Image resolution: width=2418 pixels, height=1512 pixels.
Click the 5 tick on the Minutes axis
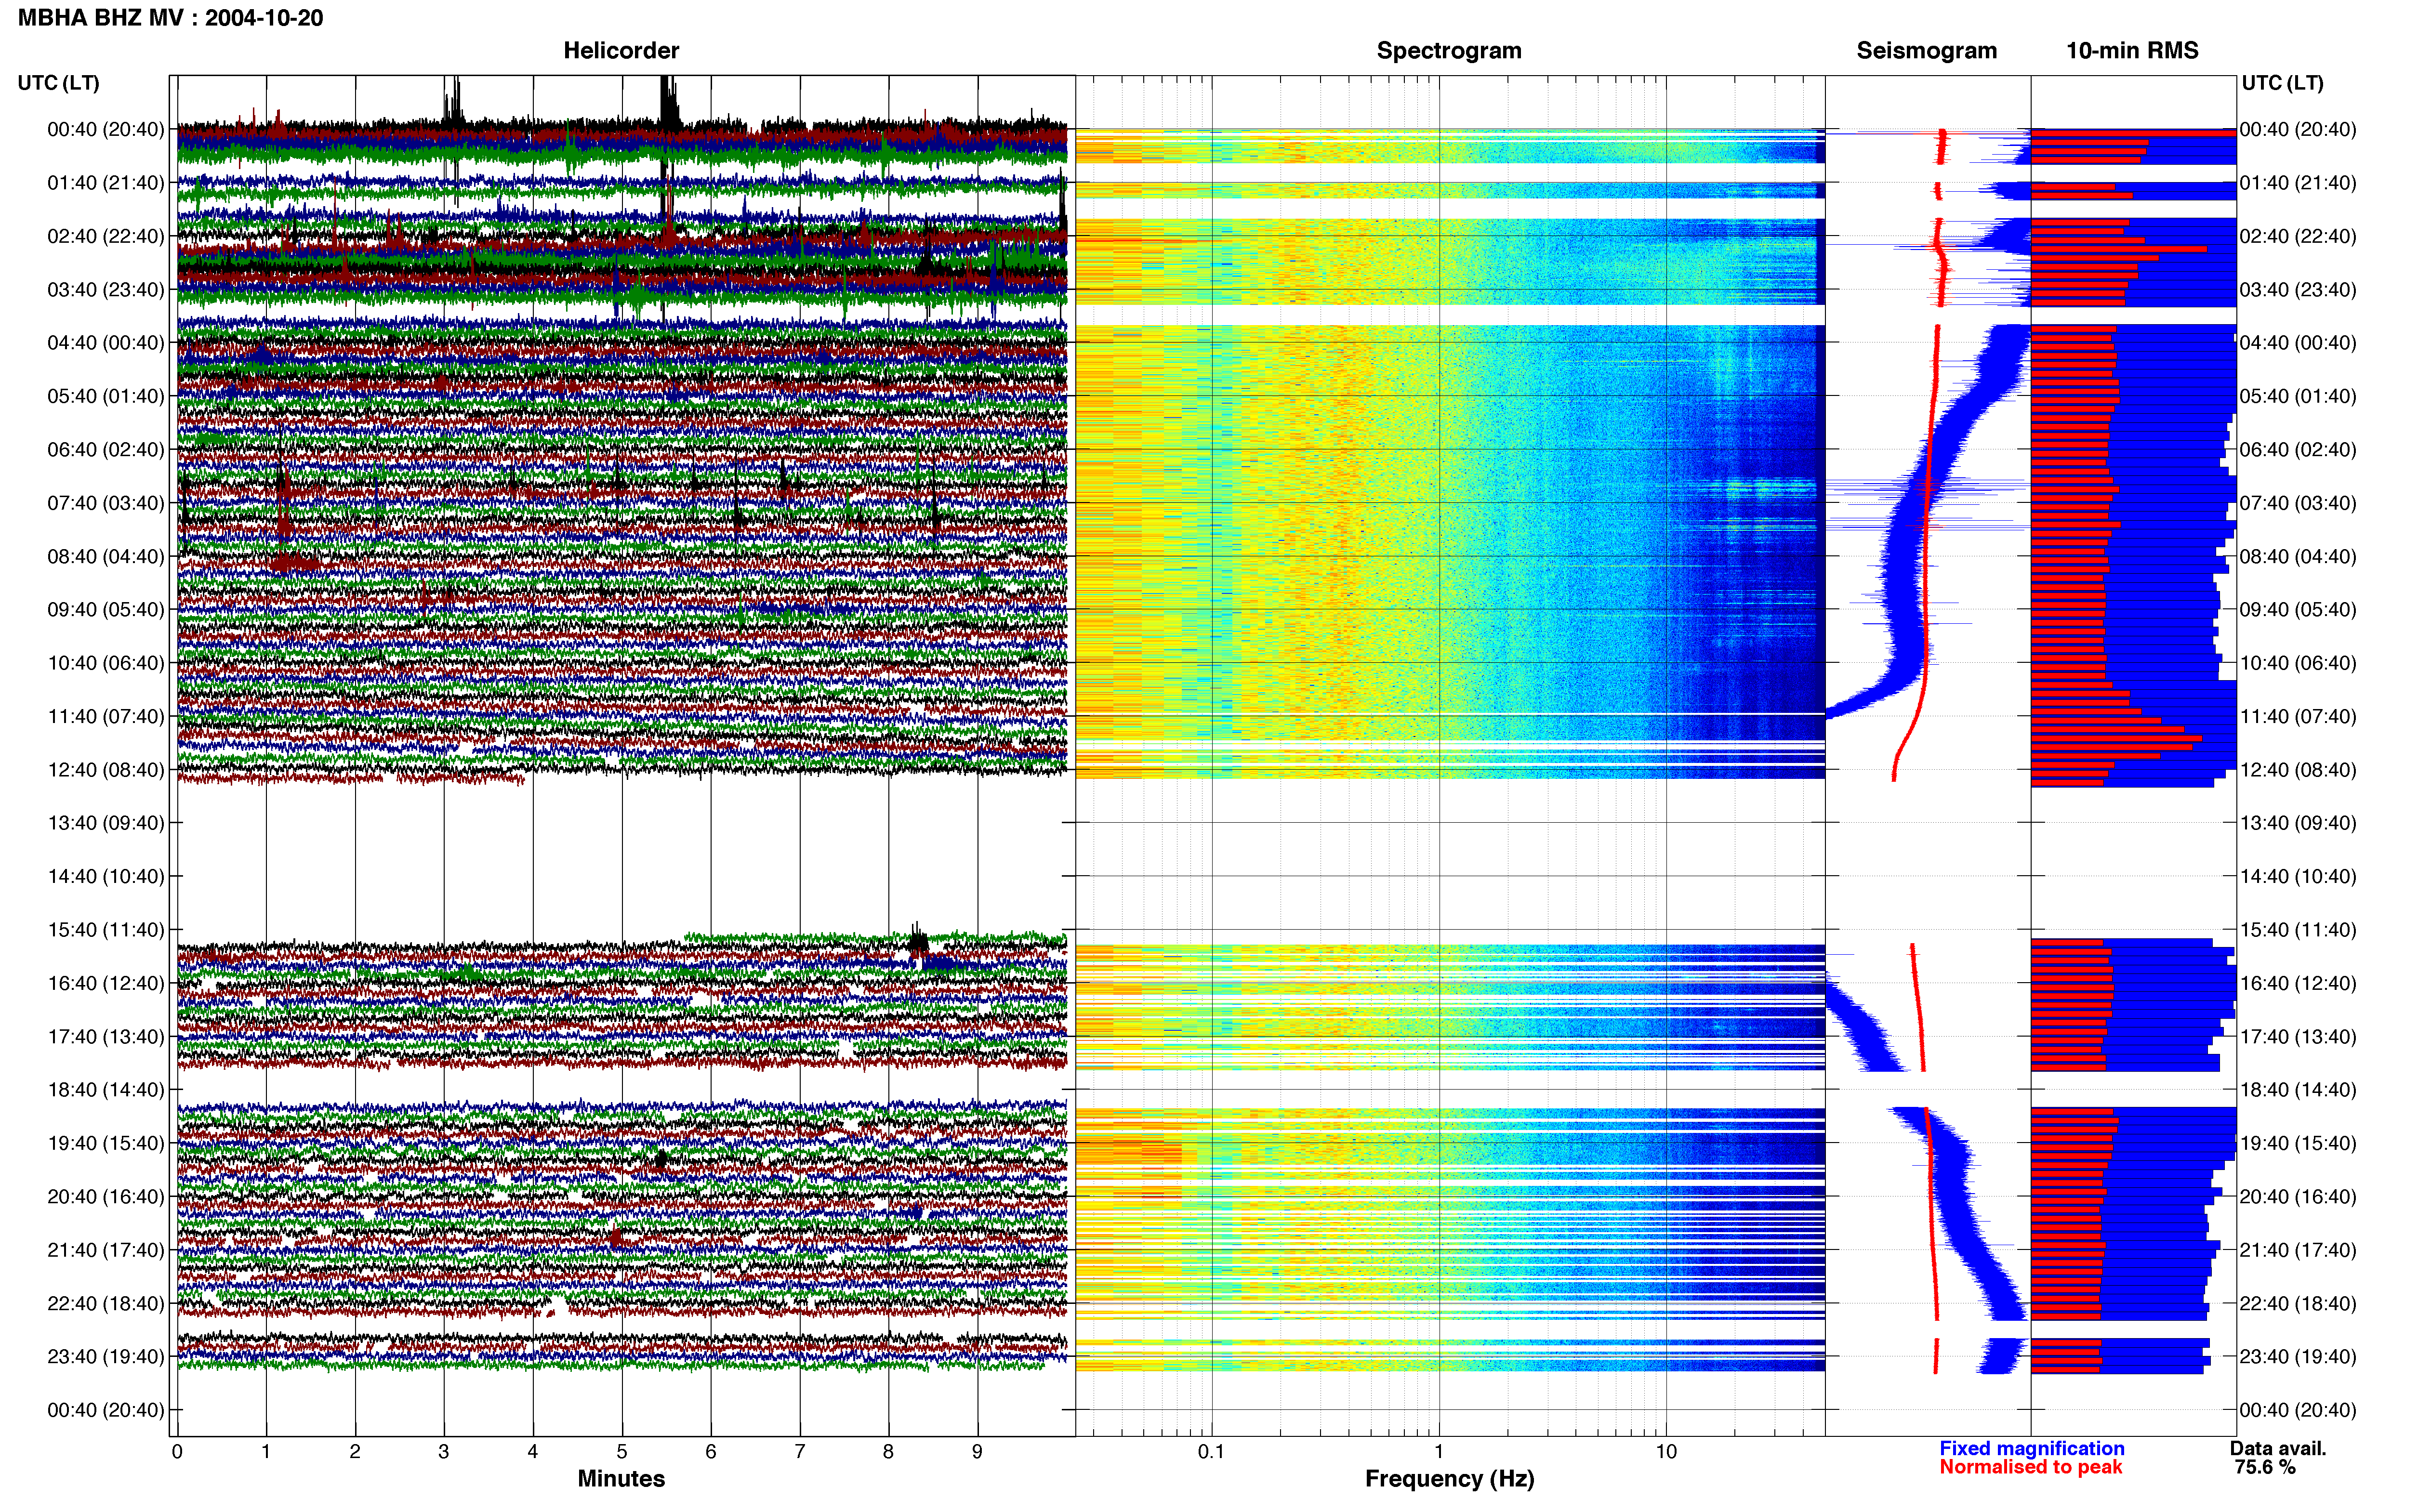click(622, 1451)
